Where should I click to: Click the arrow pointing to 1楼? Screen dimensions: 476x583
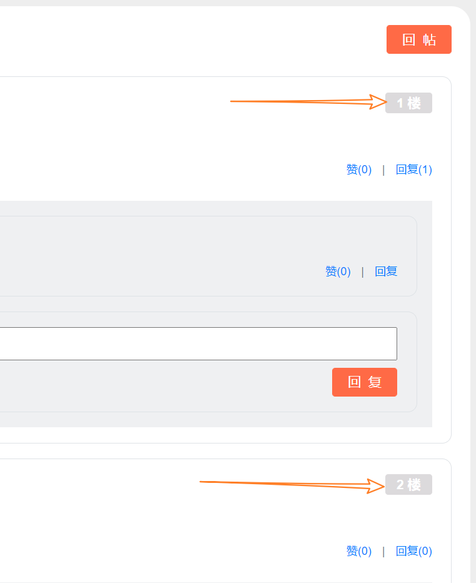pos(308,101)
